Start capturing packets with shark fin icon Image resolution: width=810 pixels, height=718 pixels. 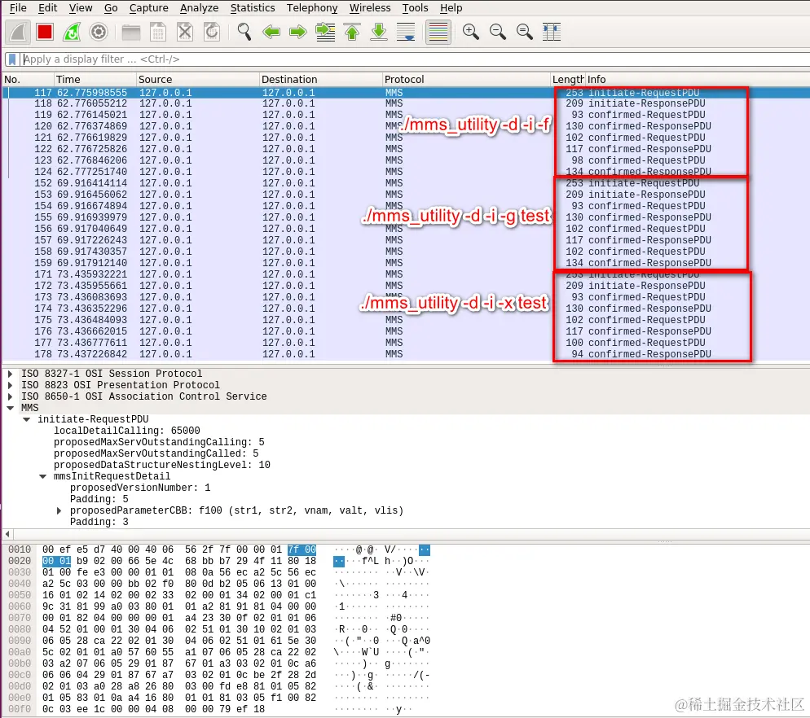(x=18, y=32)
